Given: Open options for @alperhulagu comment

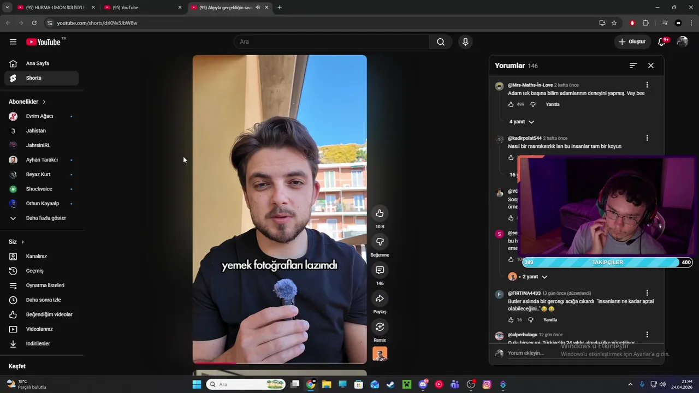Looking at the screenshot, I should click(647, 335).
